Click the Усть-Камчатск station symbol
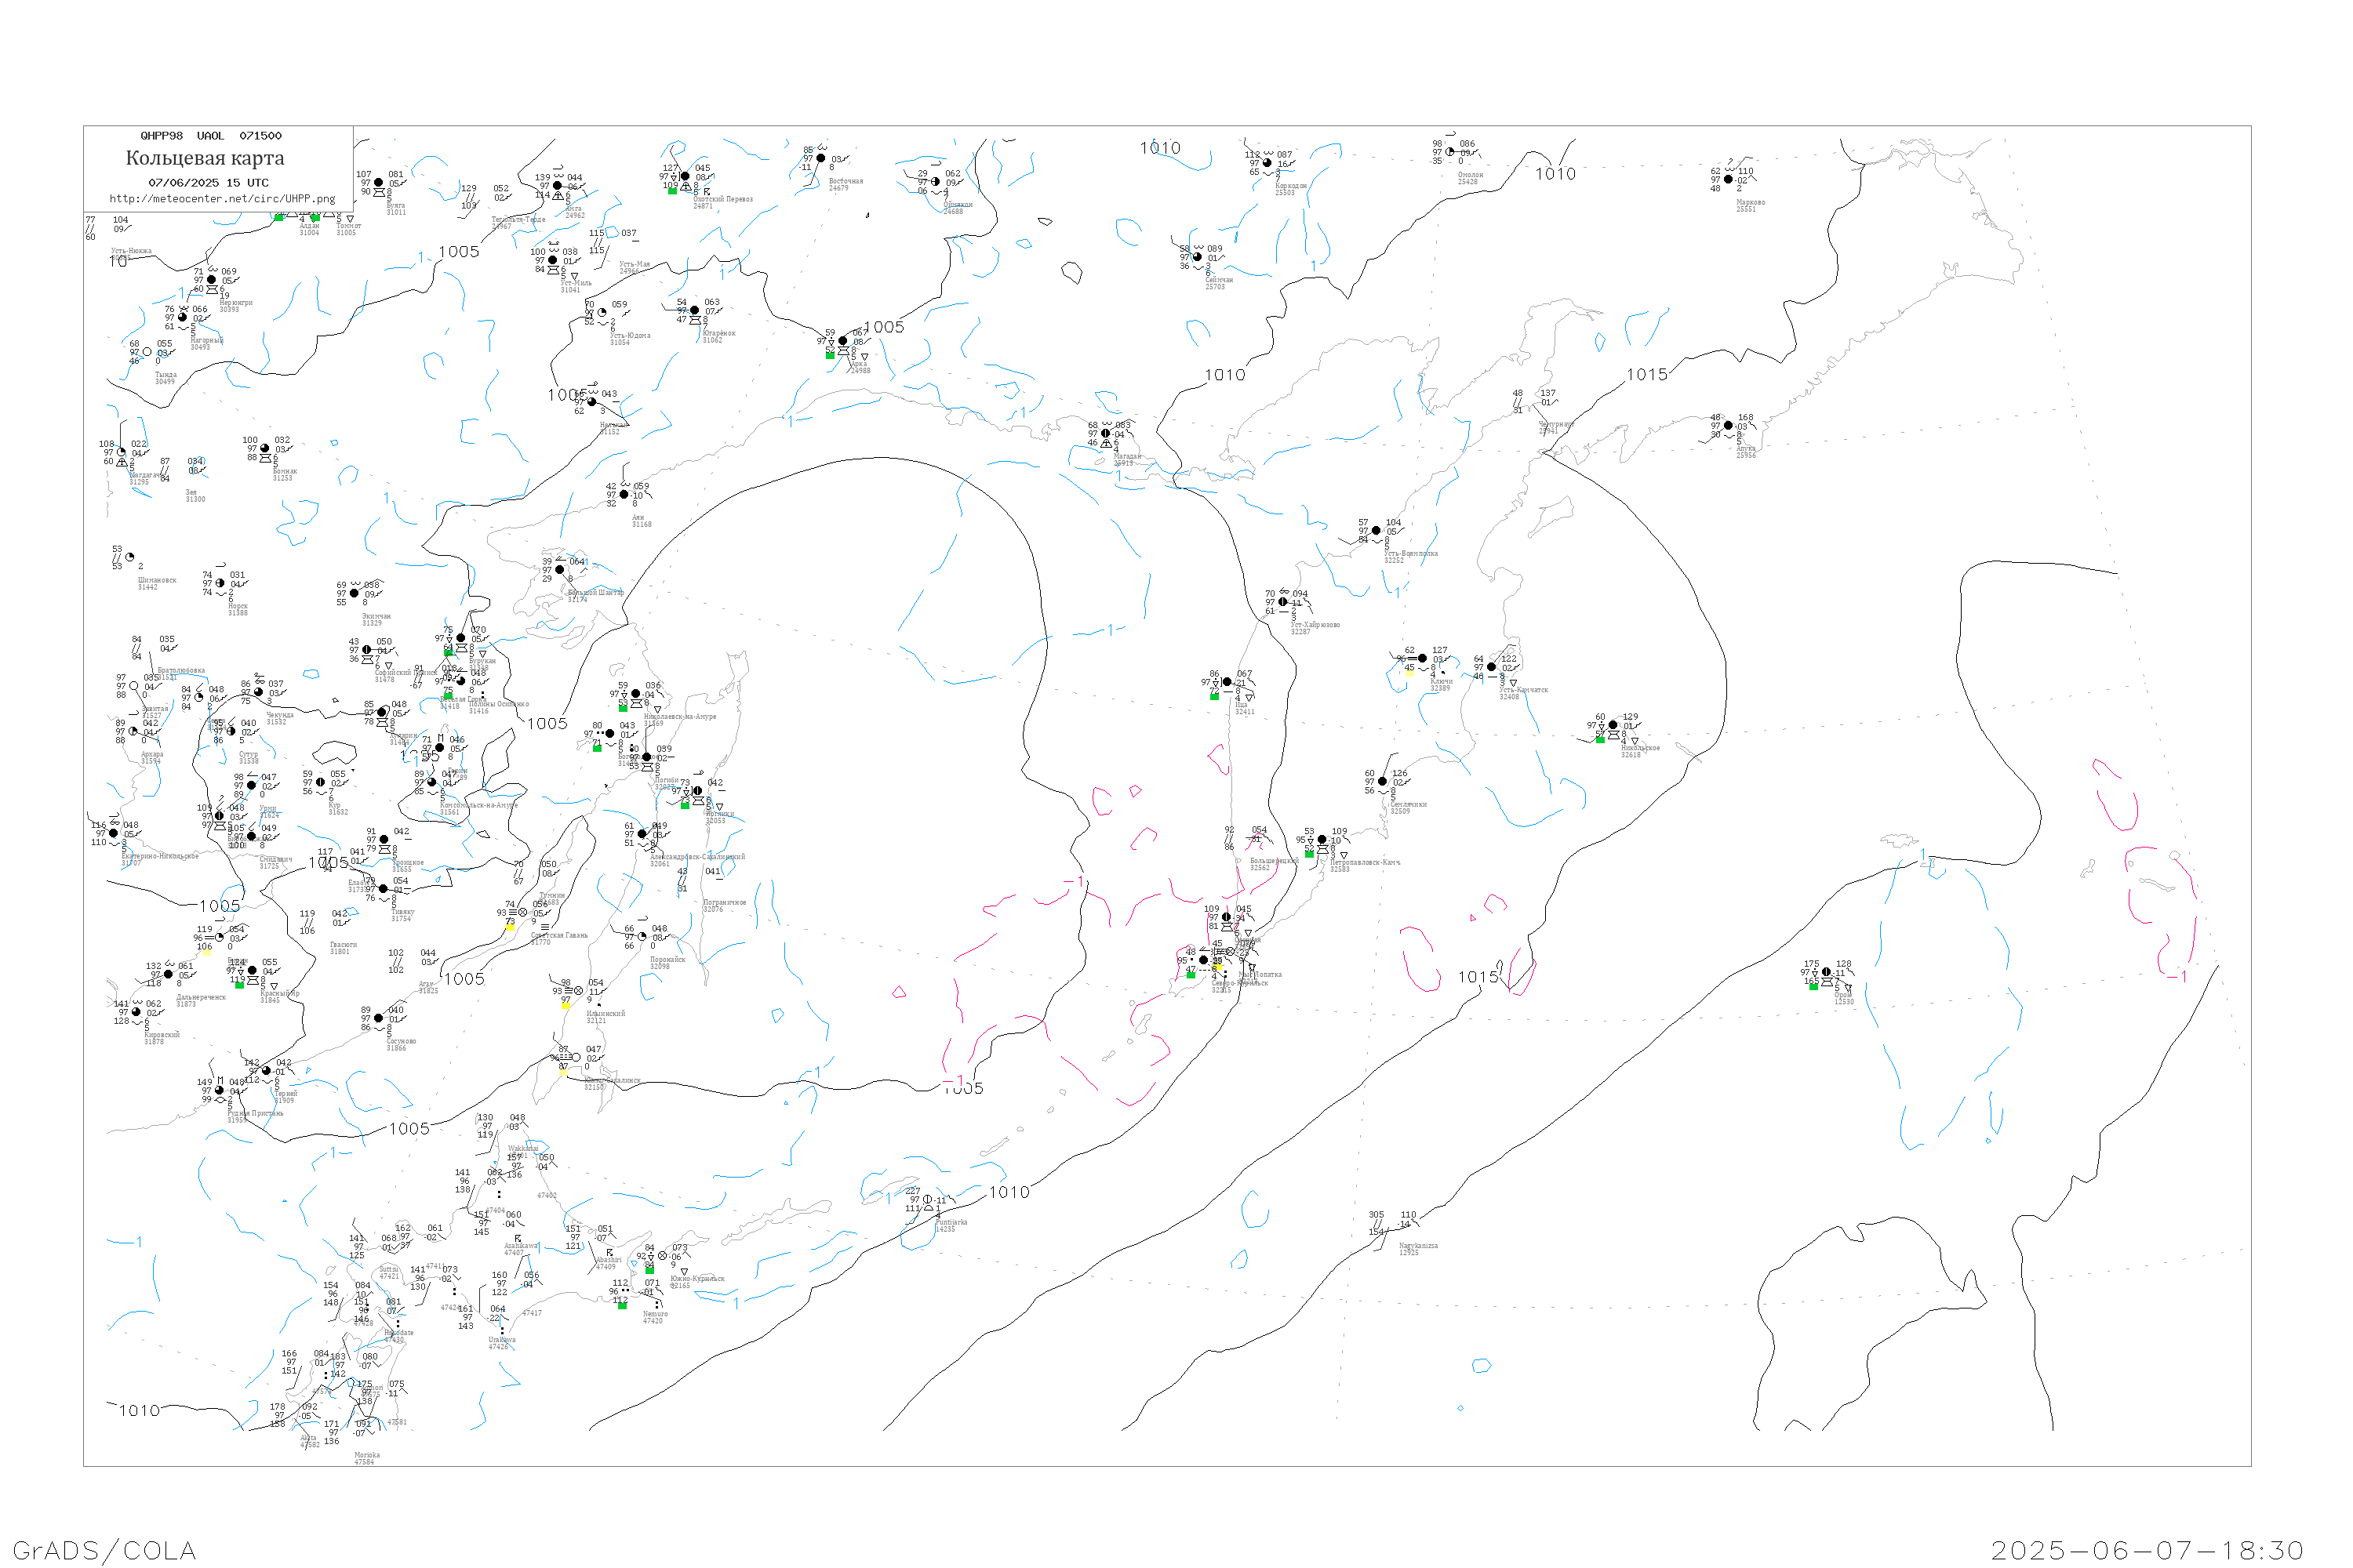Viewport: 2353px width, 1568px height. click(1492, 667)
